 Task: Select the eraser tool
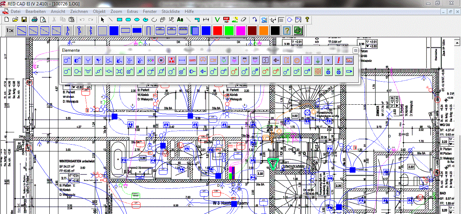(x=244, y=19)
